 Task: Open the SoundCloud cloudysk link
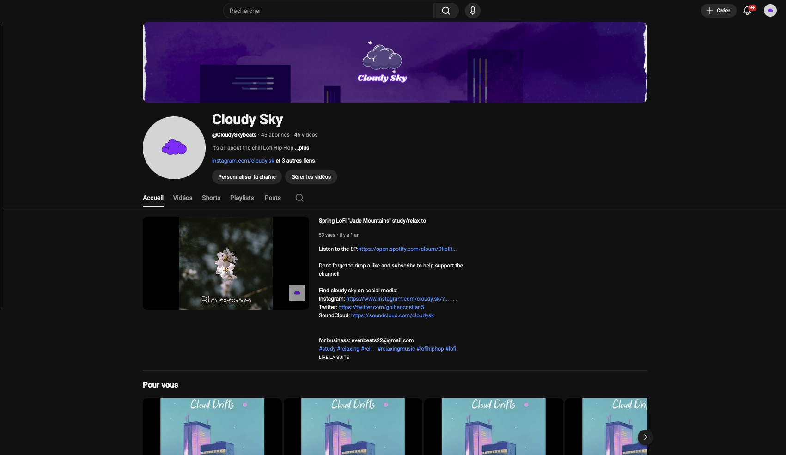tap(392, 315)
